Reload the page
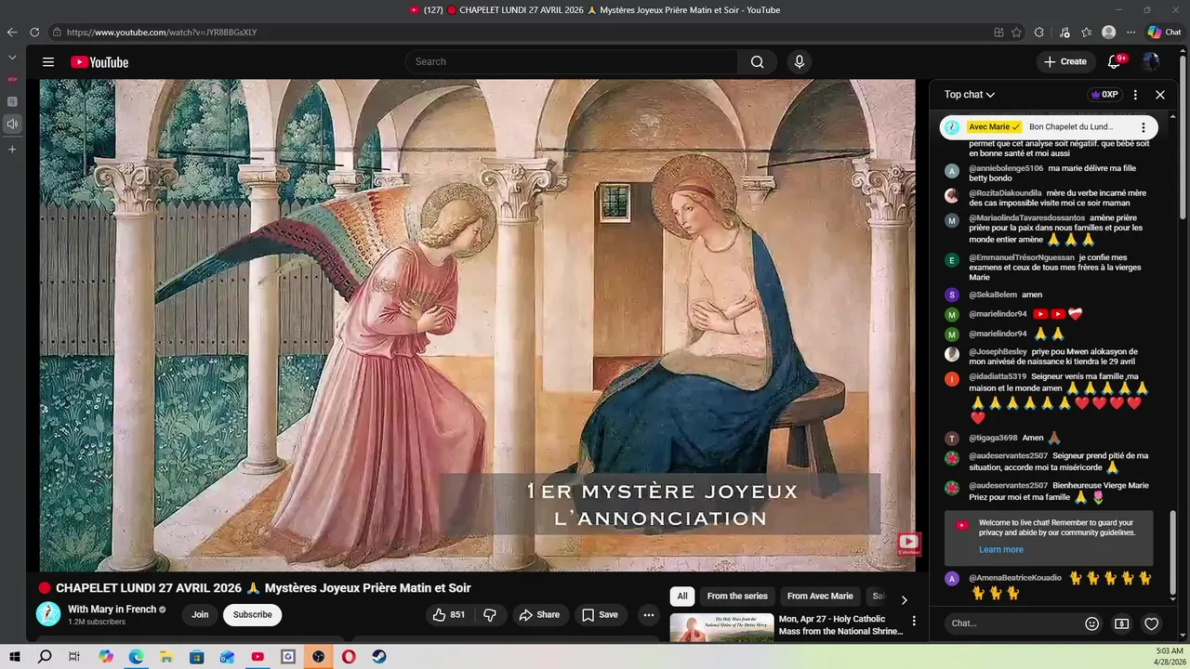This screenshot has width=1190, height=669. (x=34, y=32)
